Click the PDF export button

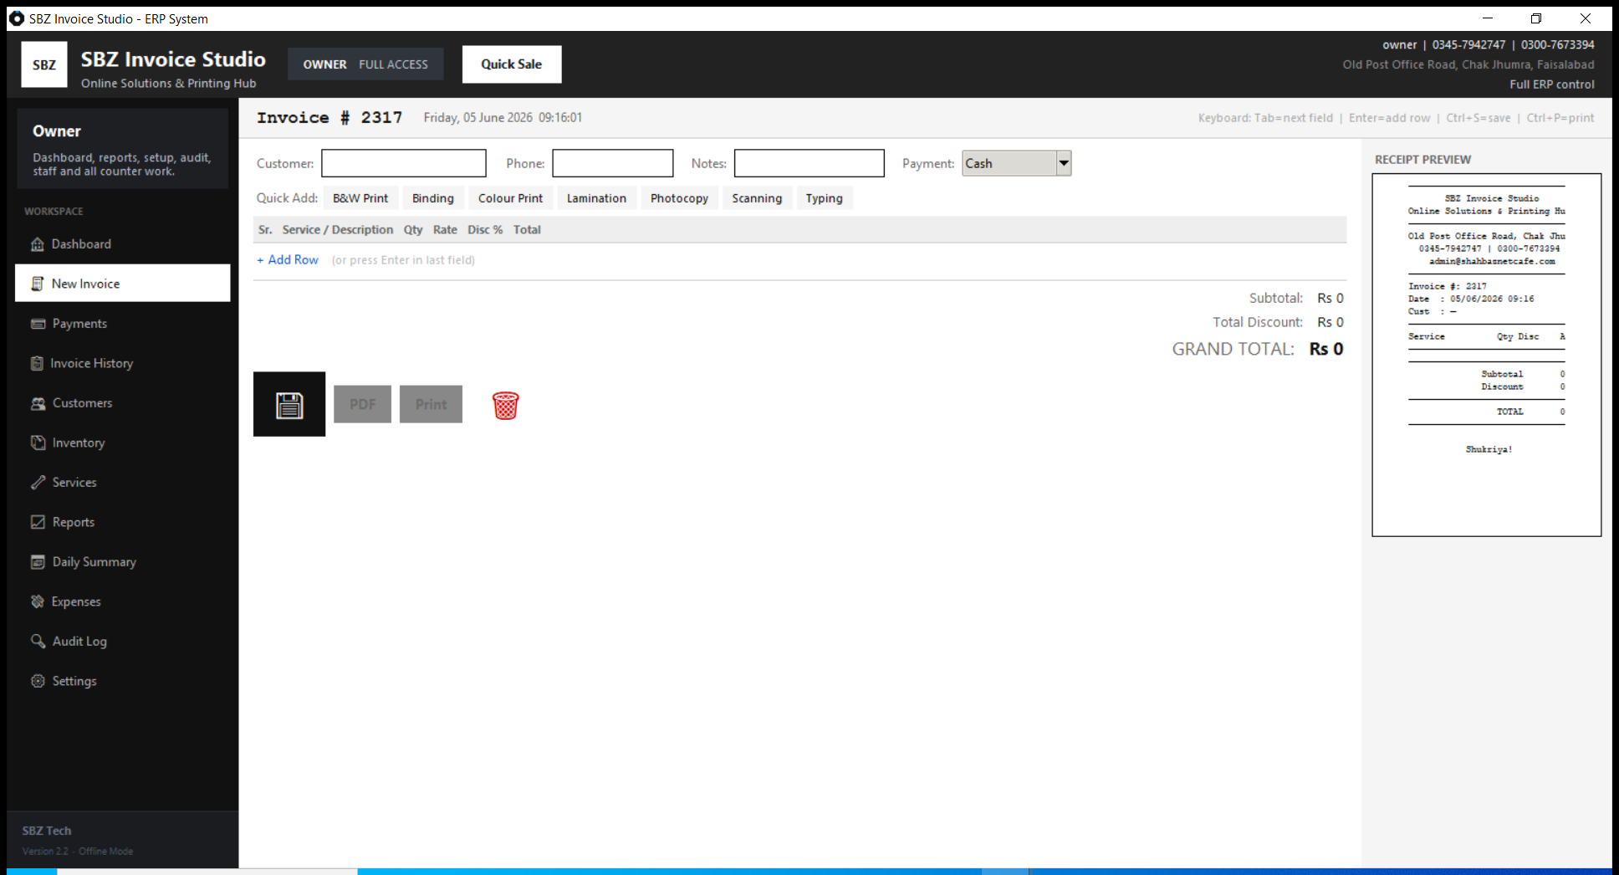[362, 404]
